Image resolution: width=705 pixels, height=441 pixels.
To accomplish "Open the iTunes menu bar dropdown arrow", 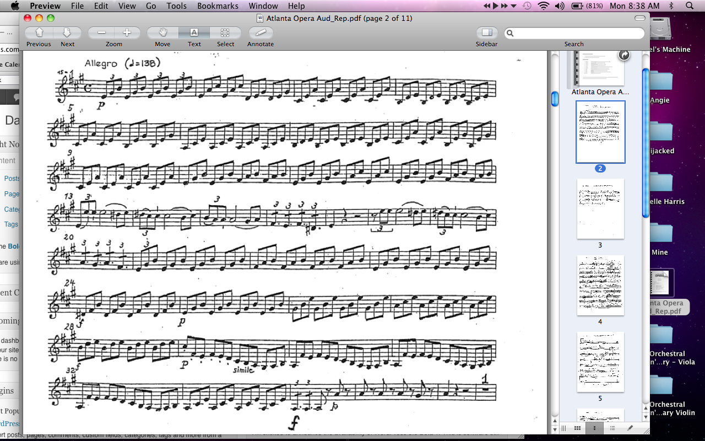I will 514,6.
